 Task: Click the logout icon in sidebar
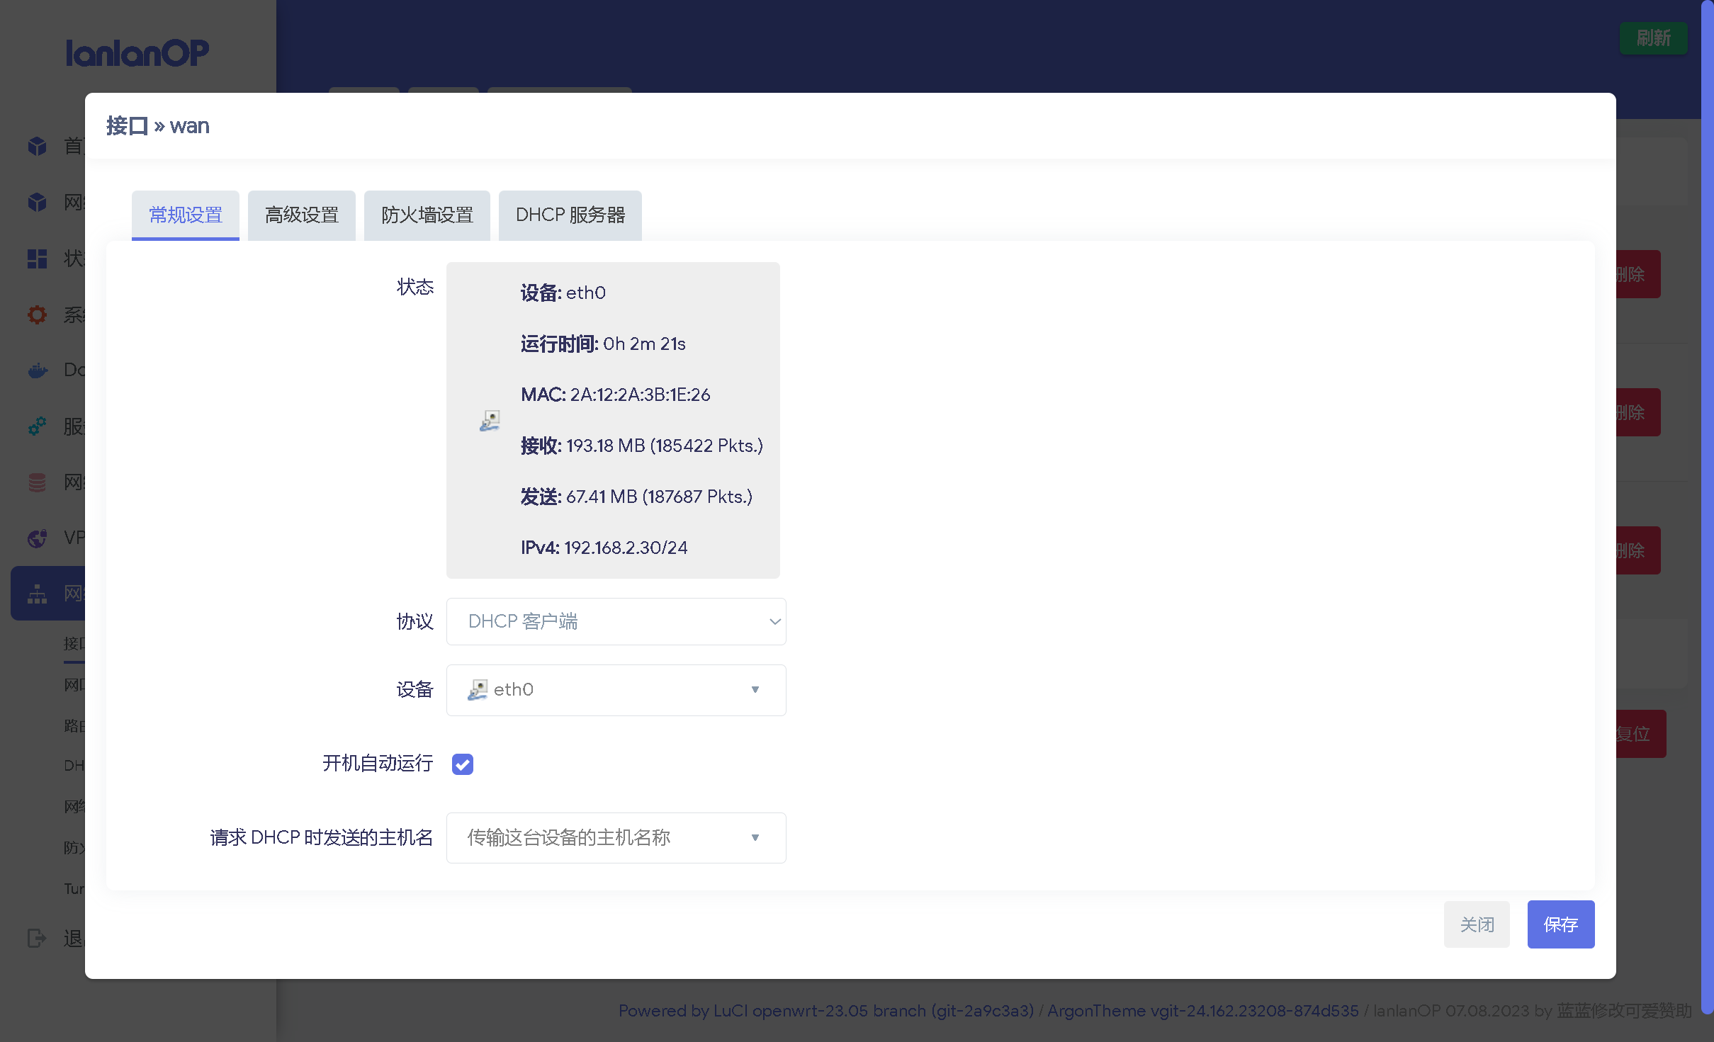tap(37, 939)
